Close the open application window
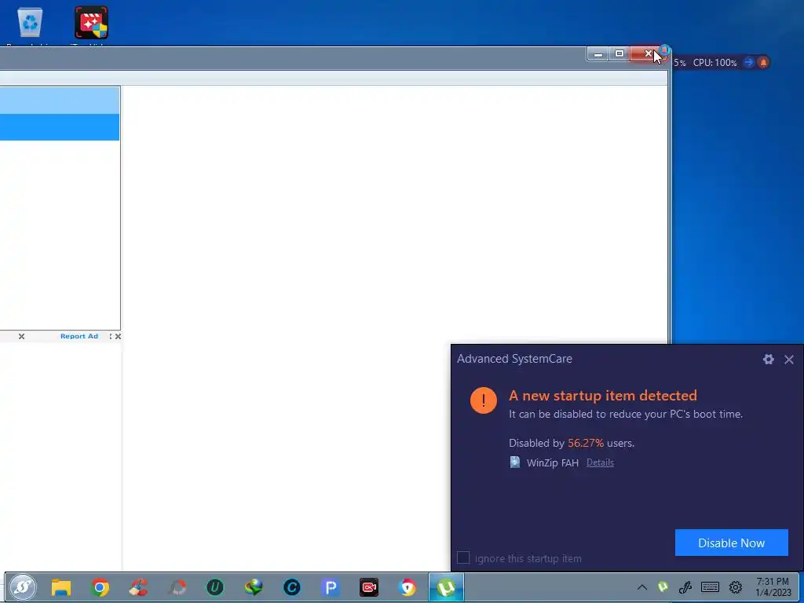The image size is (804, 603). pos(648,54)
